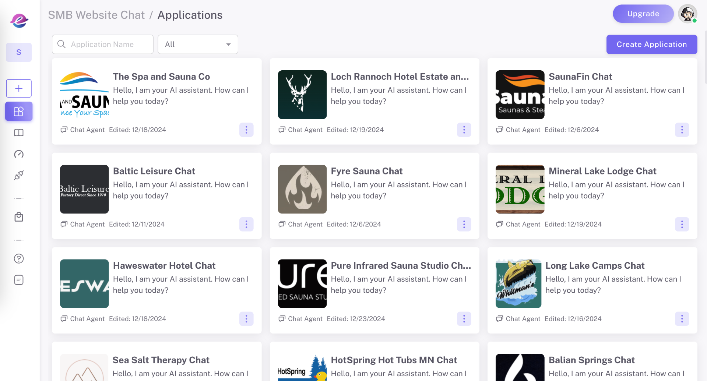Open the book knowledge base icon
Image resolution: width=707 pixels, height=381 pixels.
point(19,133)
